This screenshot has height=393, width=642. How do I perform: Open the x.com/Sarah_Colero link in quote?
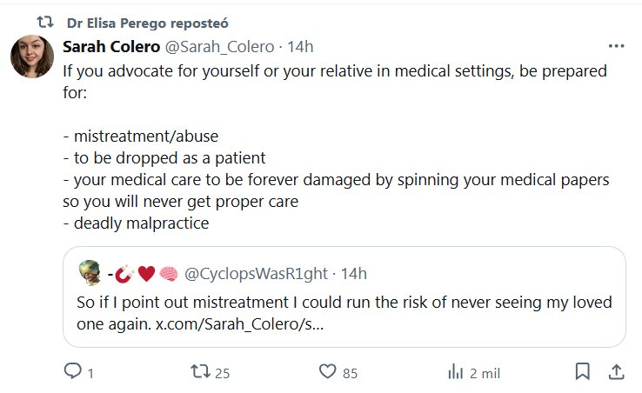click(x=240, y=324)
